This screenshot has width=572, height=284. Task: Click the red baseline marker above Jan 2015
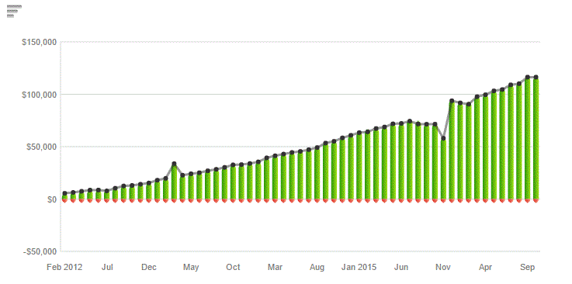[x=359, y=200]
